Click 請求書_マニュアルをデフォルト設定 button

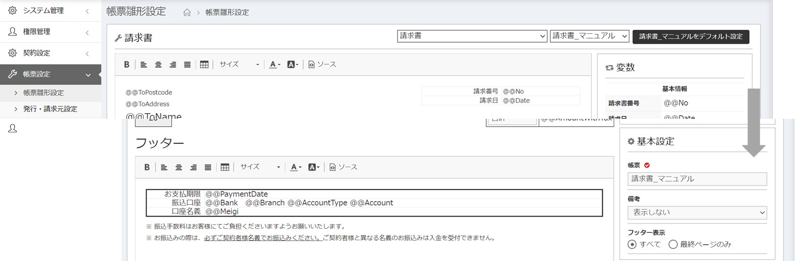tap(691, 36)
